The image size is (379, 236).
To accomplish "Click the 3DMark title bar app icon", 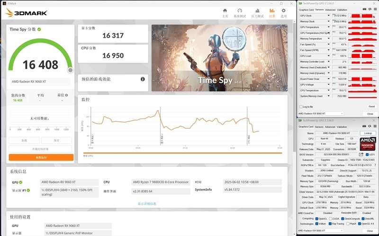I will point(5,3).
